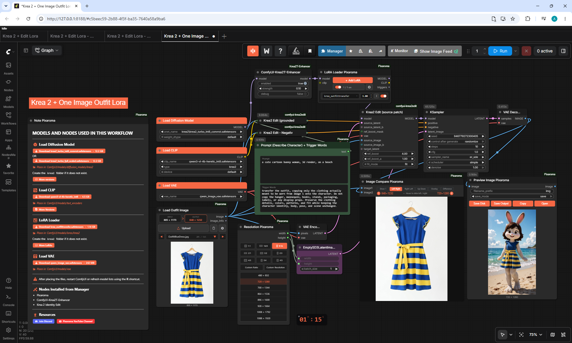
Task: Switch to the first Krea 2 + Edit Lora tab
Action: [x=20, y=36]
